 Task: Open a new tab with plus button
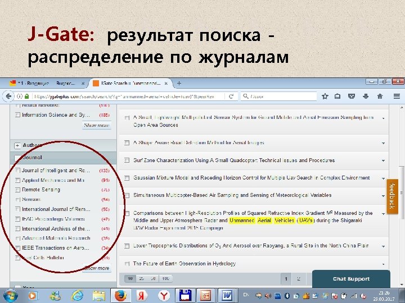tap(179, 83)
